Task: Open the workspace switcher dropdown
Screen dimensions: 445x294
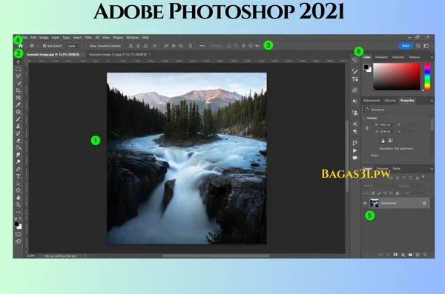Action: point(426,46)
